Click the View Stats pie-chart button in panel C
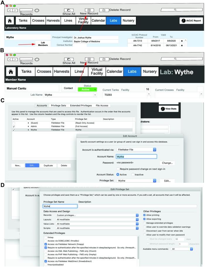205x267 pixels. point(169,109)
